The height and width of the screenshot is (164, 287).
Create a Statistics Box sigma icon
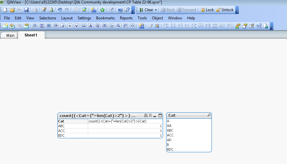[x=42, y=26]
